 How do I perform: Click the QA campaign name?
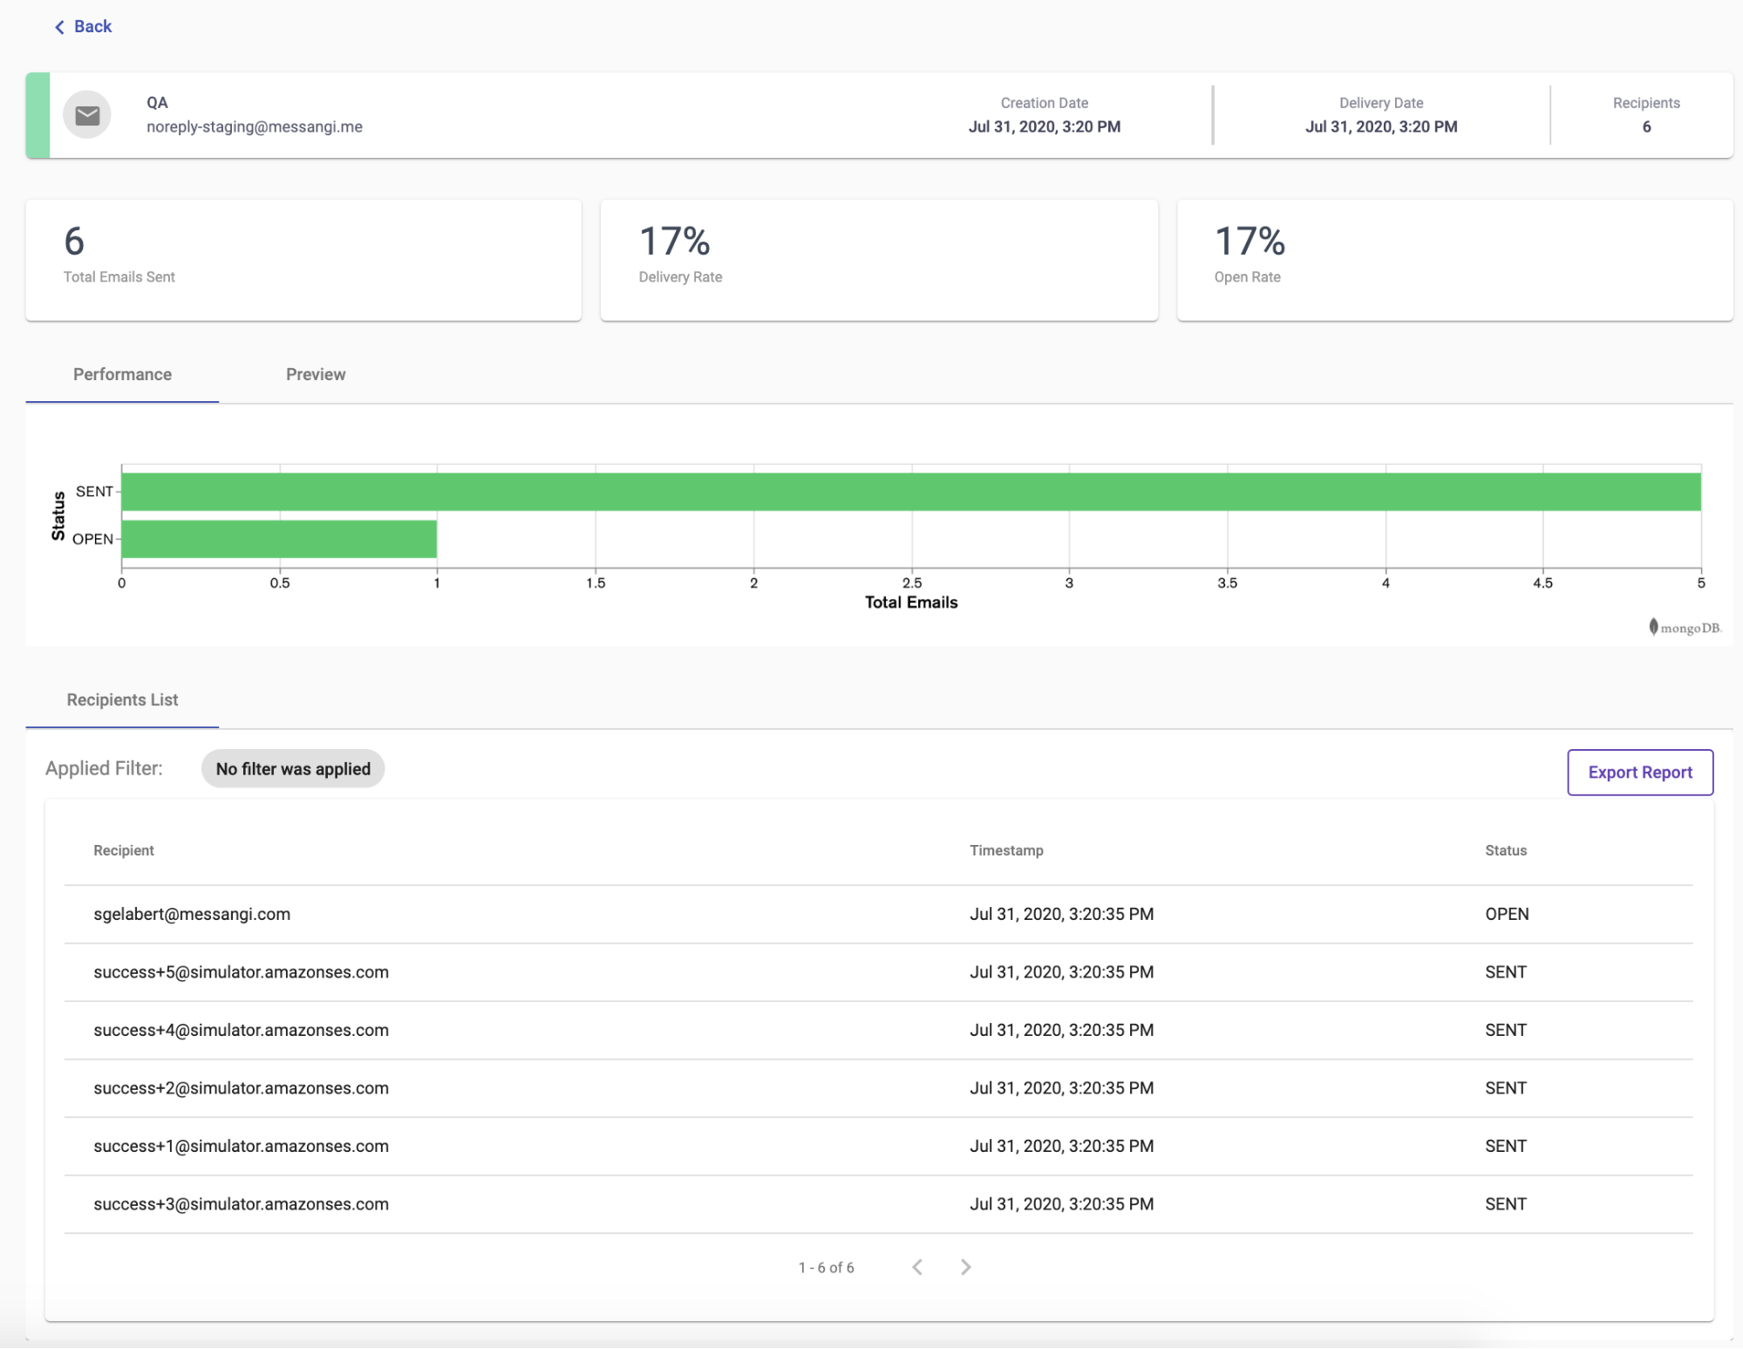tap(157, 102)
